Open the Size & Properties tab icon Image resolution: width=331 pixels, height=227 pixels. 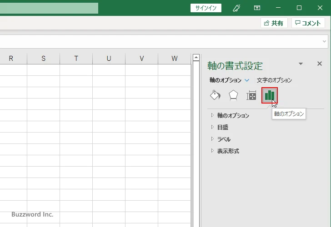pyautogui.click(x=251, y=95)
